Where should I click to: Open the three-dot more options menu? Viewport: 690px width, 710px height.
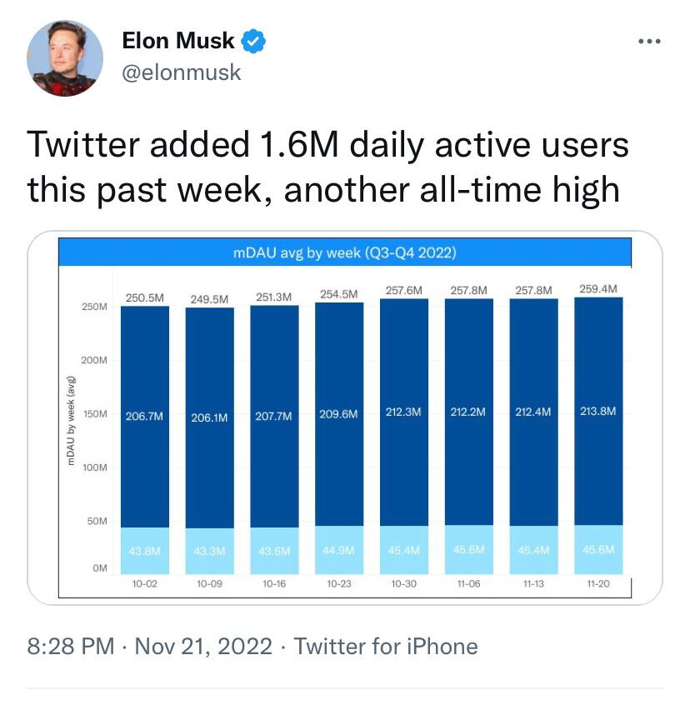[x=649, y=41]
